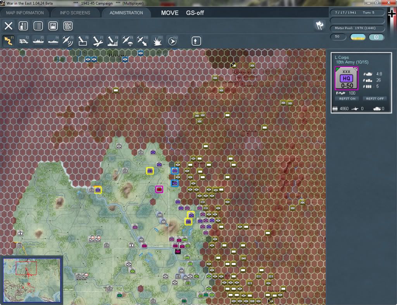Open the Info Screens tab

pyautogui.click(x=75, y=13)
